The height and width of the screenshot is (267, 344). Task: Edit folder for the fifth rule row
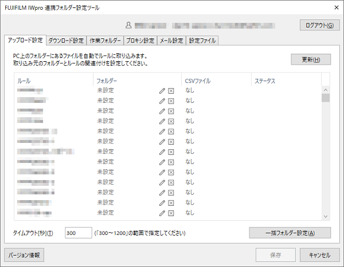coord(162,131)
